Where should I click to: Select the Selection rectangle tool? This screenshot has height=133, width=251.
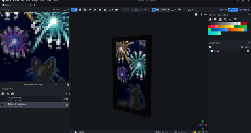pyautogui.click(x=110, y=9)
